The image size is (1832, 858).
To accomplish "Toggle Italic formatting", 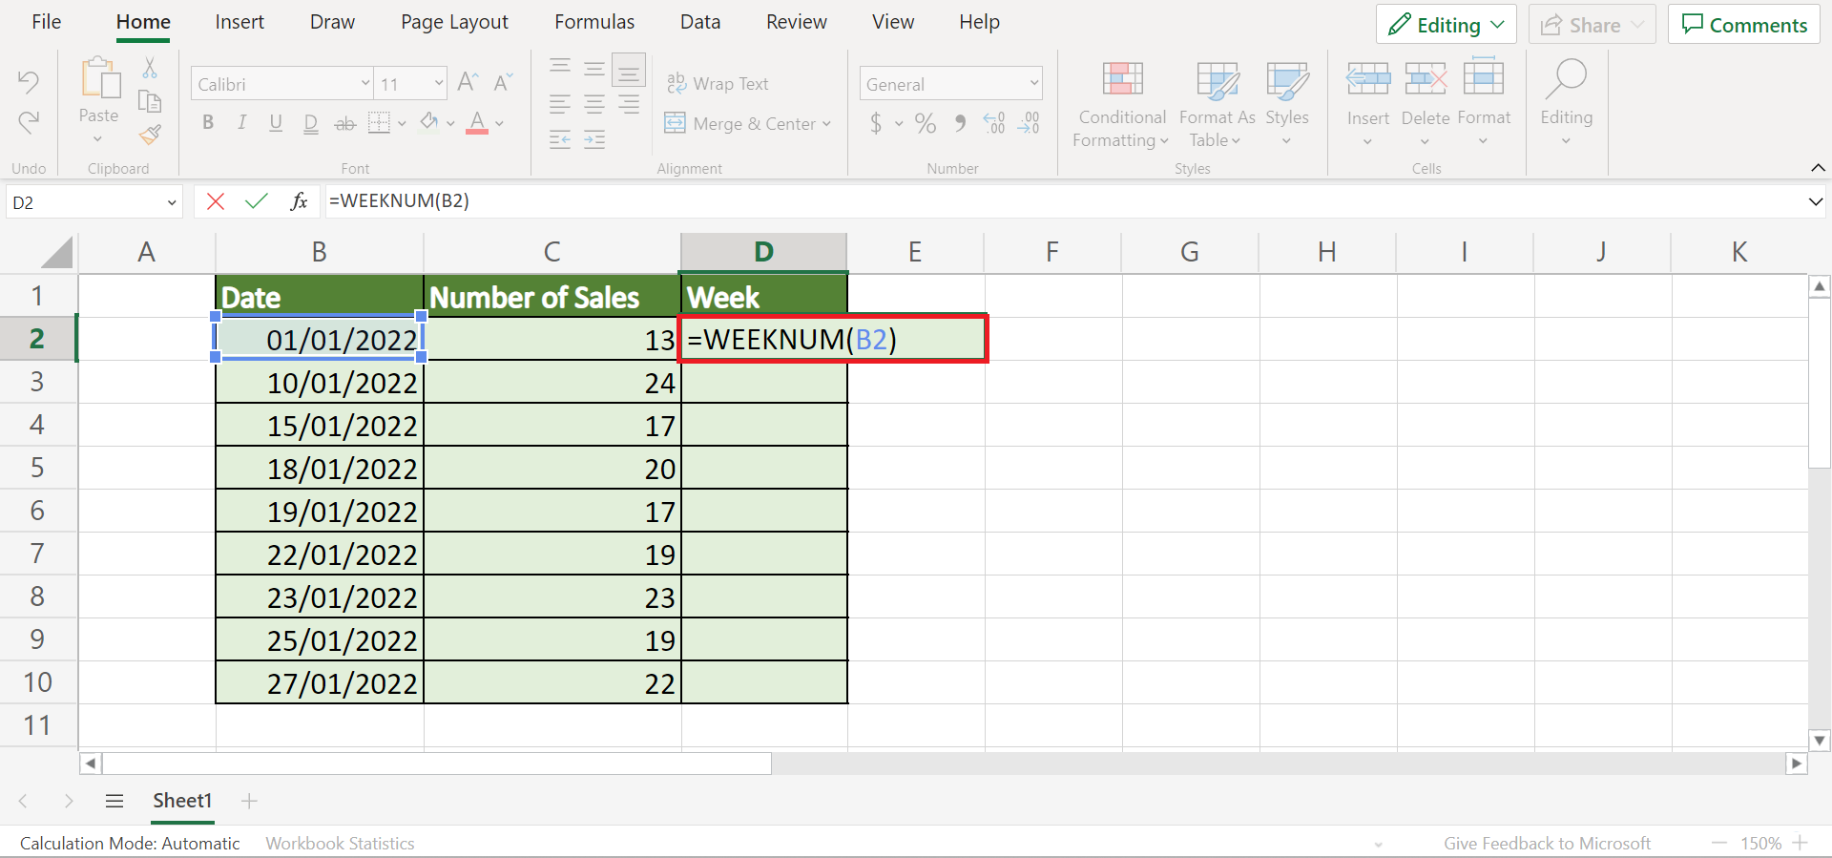I will click(242, 123).
